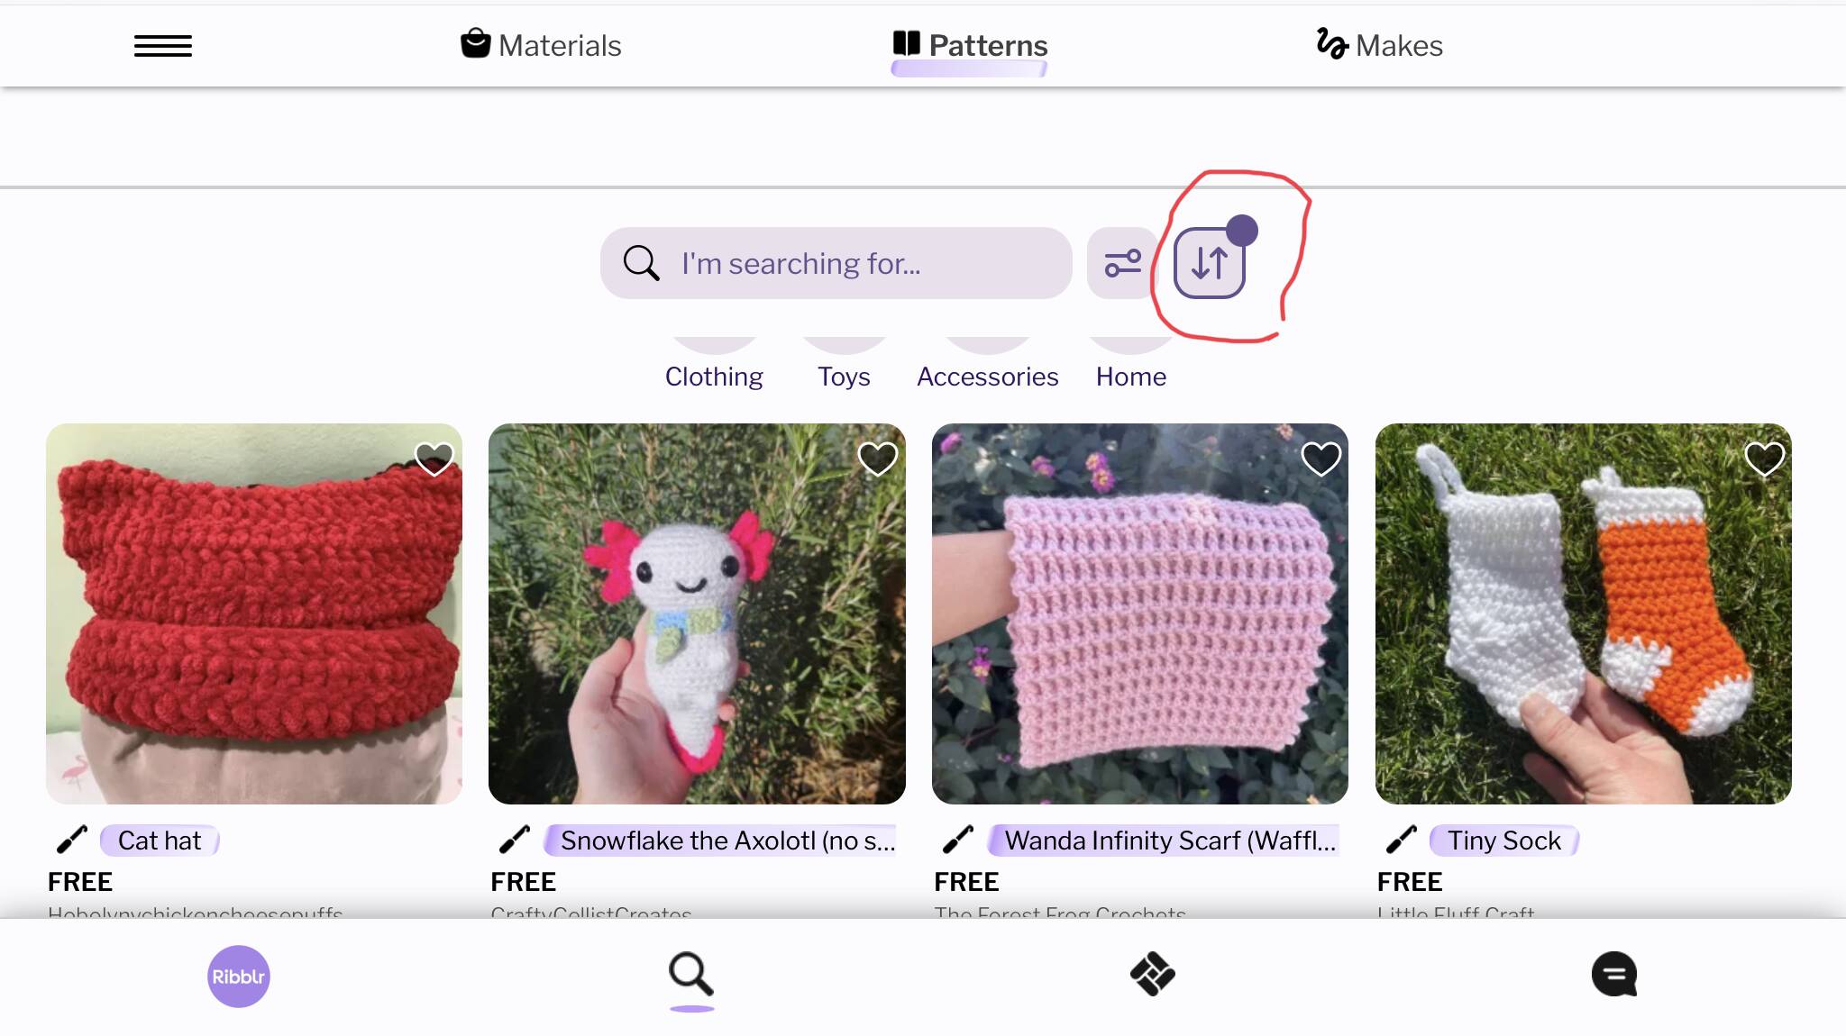Click the Snowflake the Axolotl title
This screenshot has height=1036, width=1846.
point(721,841)
